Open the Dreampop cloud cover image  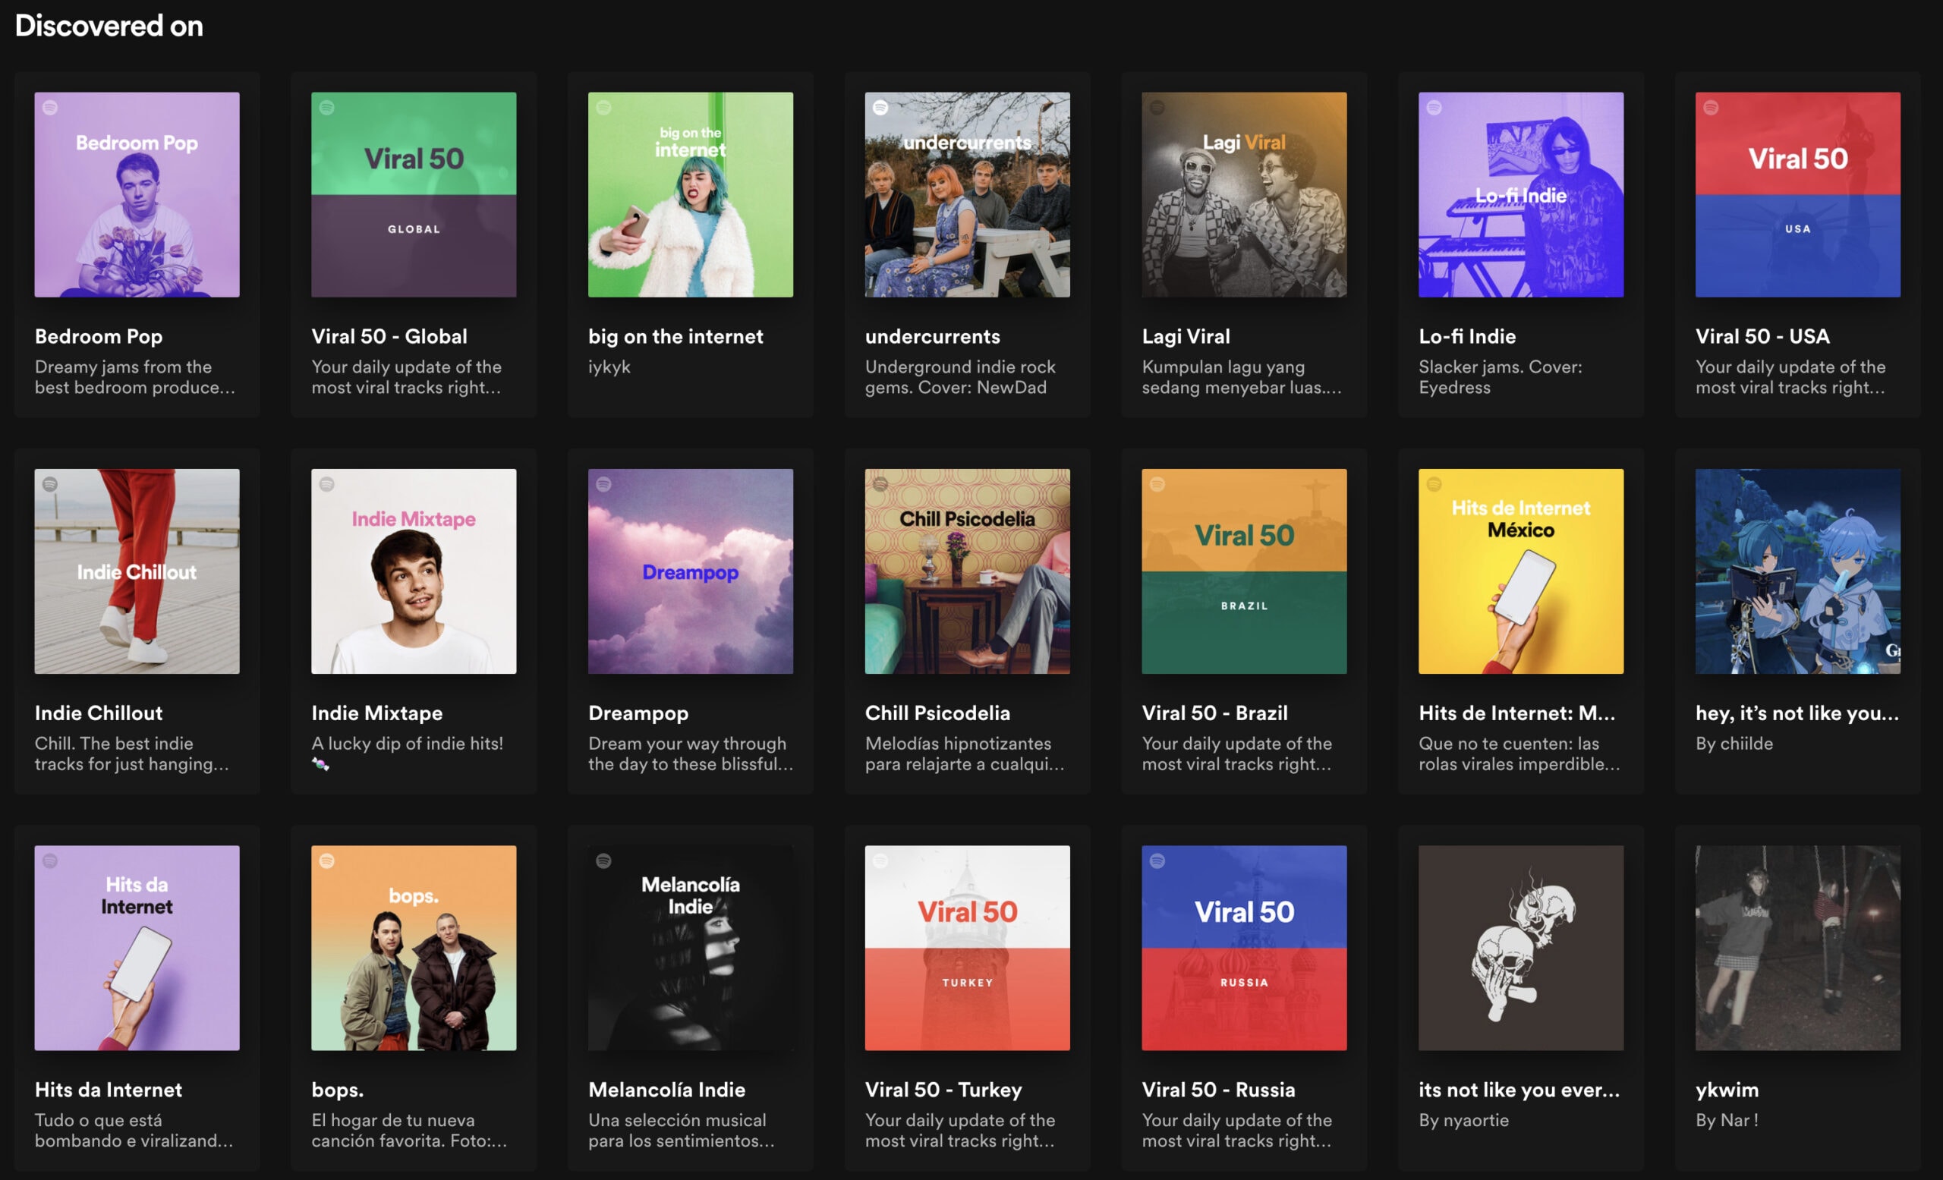click(691, 571)
